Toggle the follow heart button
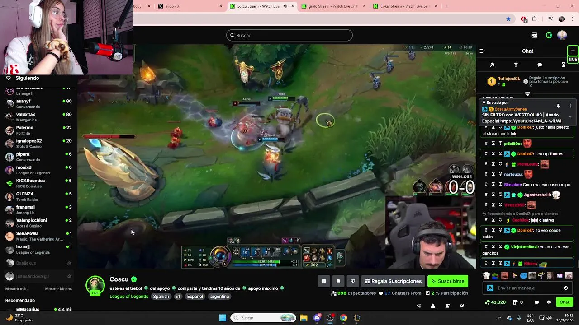Viewport: 579px width, 325px height. point(353,281)
